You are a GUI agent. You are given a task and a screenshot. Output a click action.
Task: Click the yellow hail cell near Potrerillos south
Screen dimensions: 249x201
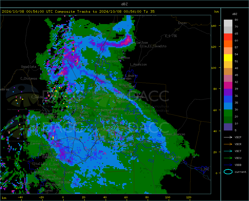pos(53,137)
